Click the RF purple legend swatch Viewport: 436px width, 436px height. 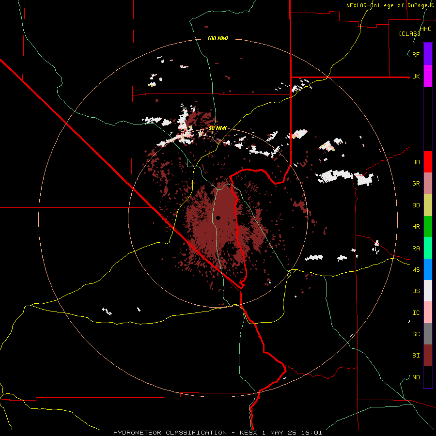tap(428, 54)
